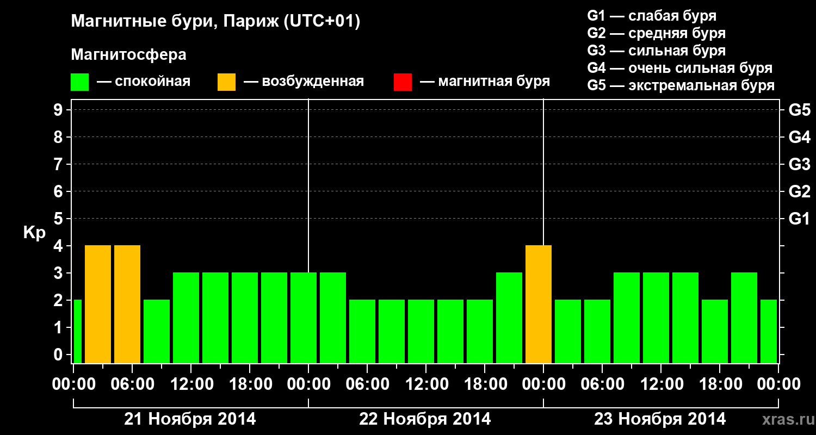Click the green 'спокойная' legend swatch

80,82
